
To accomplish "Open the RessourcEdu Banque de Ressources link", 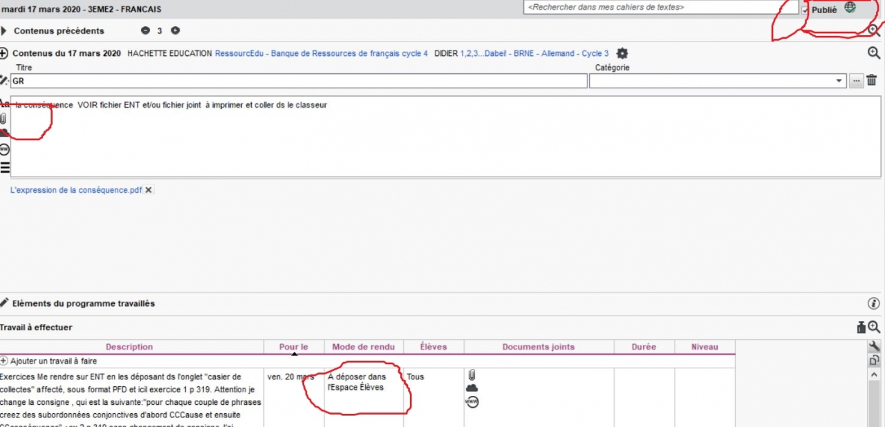I will click(321, 53).
